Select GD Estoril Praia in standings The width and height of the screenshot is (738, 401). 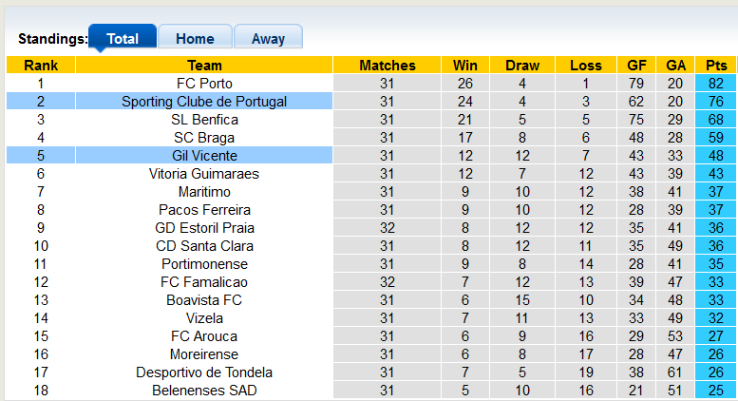coord(204,228)
